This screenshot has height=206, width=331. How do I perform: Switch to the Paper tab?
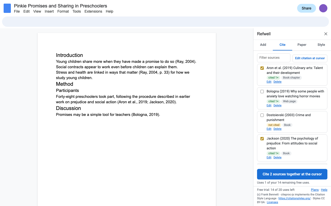pos(302,45)
